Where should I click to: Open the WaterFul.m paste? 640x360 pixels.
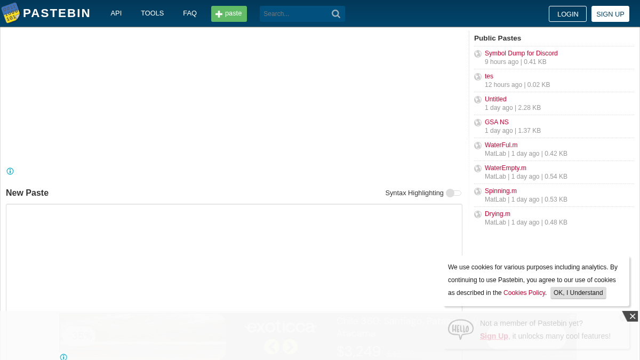[x=501, y=145]
